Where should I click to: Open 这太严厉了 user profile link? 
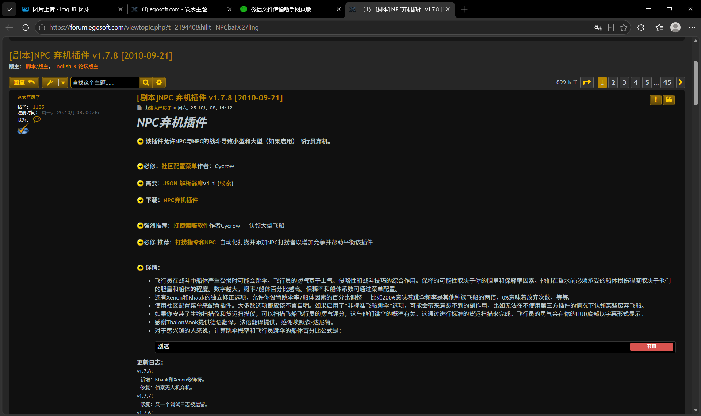(28, 97)
